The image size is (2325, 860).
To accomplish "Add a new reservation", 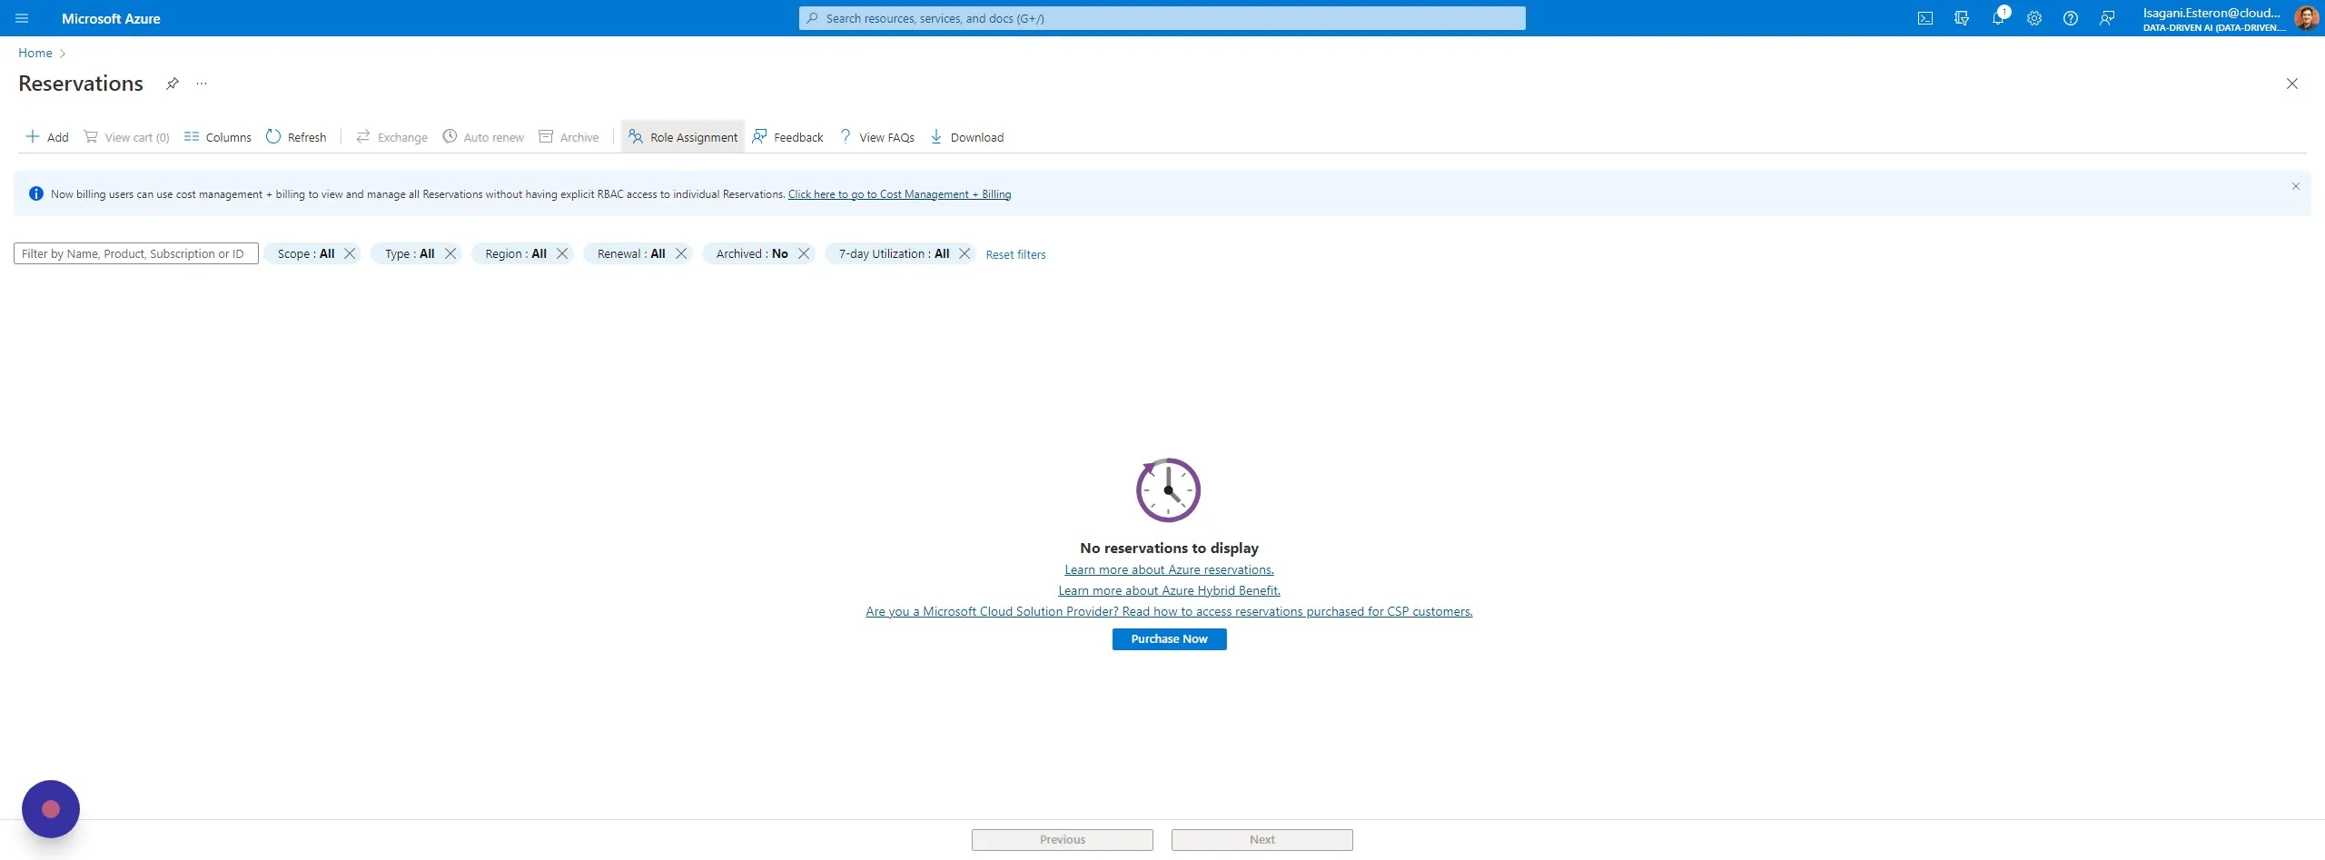I will pyautogui.click(x=47, y=137).
